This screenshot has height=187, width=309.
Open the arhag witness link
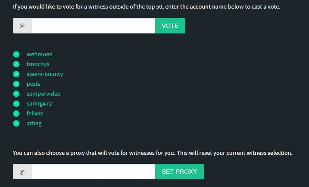[34, 124]
